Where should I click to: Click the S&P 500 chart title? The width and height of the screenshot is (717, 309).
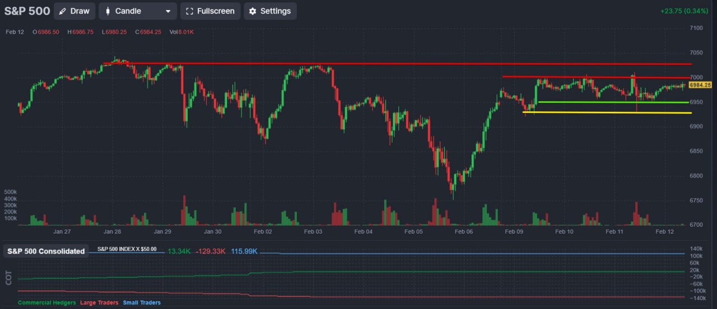click(x=27, y=11)
